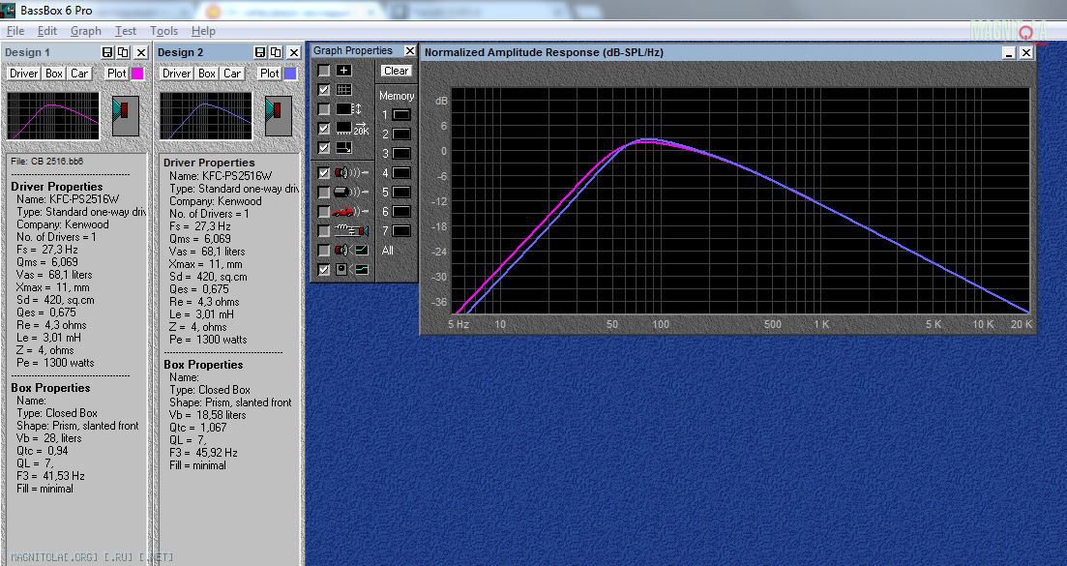Open the Graph menu
This screenshot has width=1067, height=566.
point(86,31)
